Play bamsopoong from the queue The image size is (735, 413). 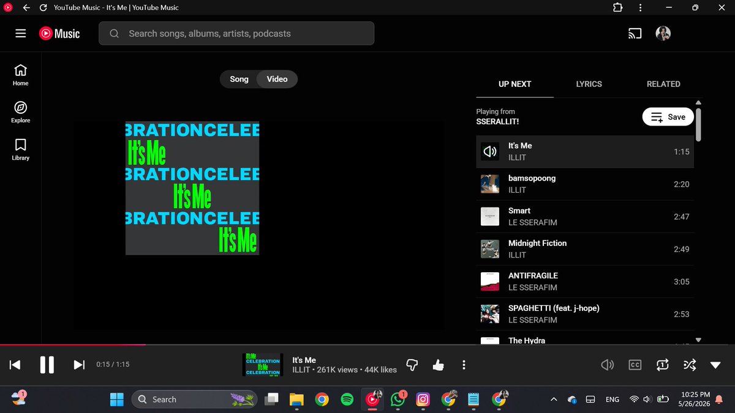click(585, 184)
